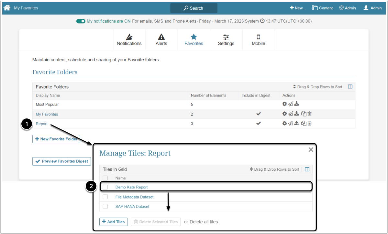This screenshot has height=234, width=388.
Task: Open the Content menu in top bar
Action: coord(322,8)
